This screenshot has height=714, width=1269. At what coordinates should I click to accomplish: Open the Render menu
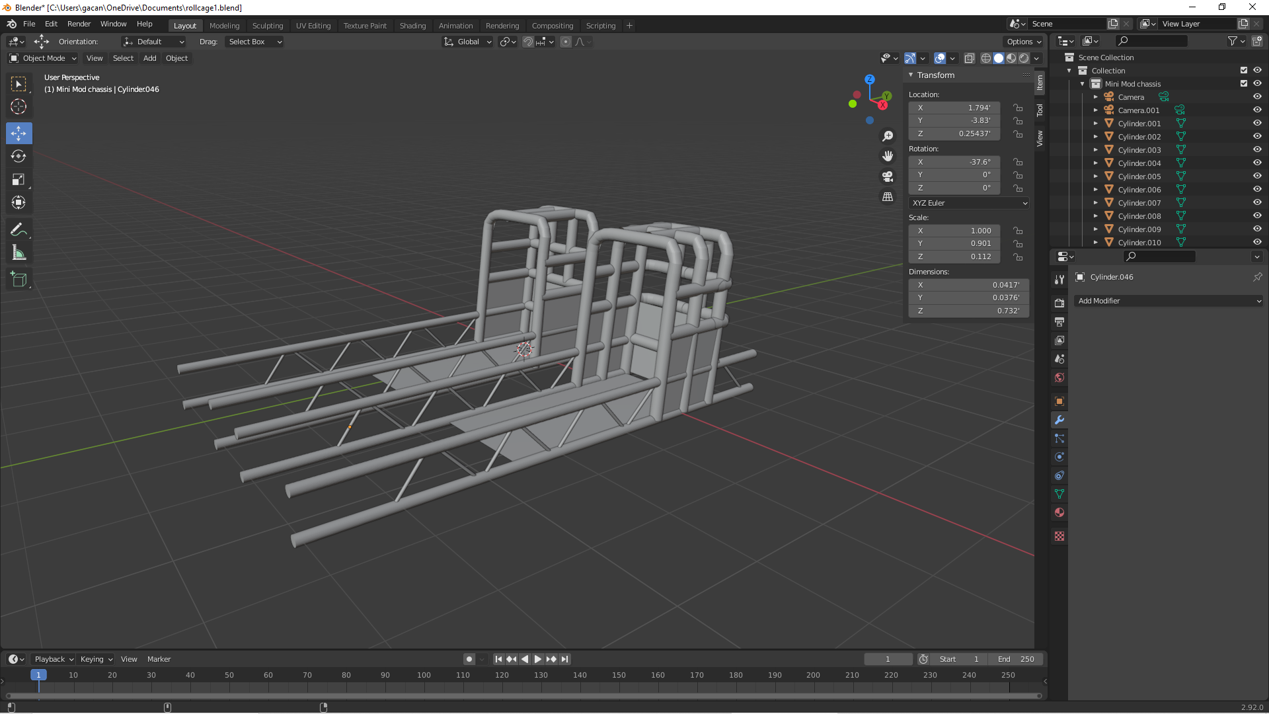(x=79, y=24)
